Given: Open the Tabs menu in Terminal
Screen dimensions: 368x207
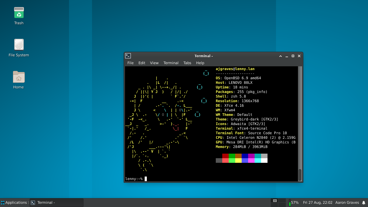Looking at the screenshot, I should pos(187,63).
